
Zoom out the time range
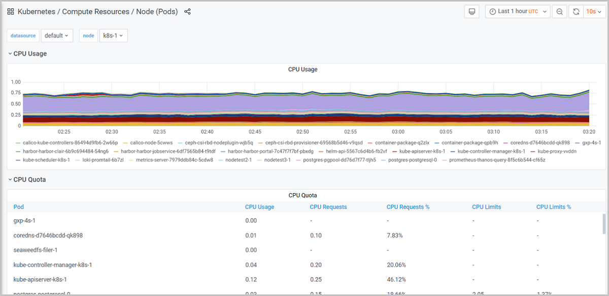pyautogui.click(x=559, y=12)
